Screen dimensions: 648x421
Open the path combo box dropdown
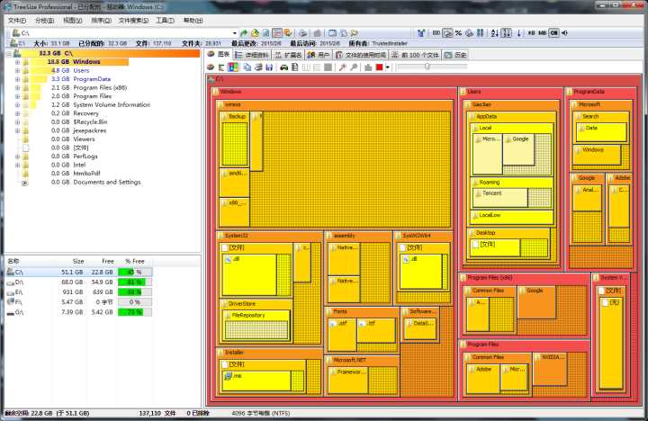pyautogui.click(x=235, y=33)
